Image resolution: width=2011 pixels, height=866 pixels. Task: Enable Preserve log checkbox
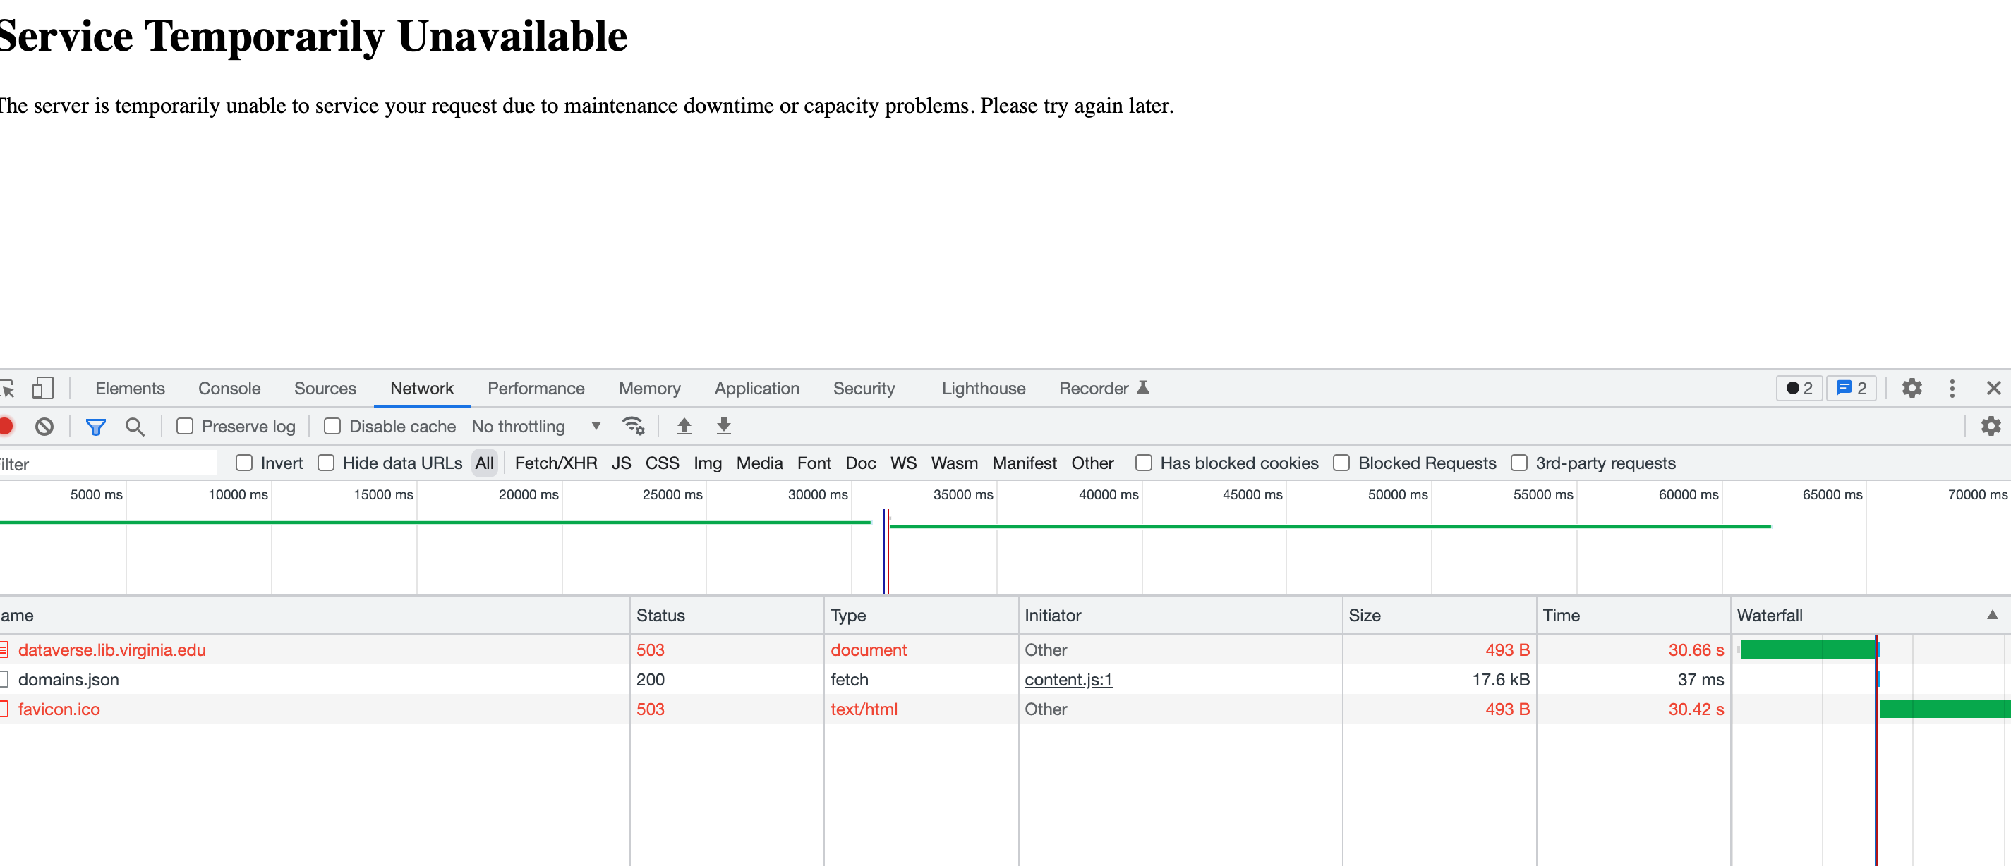[185, 426]
